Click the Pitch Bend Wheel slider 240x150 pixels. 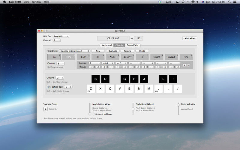coord(133,109)
